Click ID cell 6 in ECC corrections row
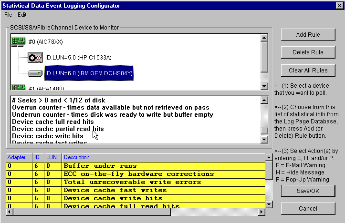The height and width of the screenshot is (223, 345). [38, 174]
